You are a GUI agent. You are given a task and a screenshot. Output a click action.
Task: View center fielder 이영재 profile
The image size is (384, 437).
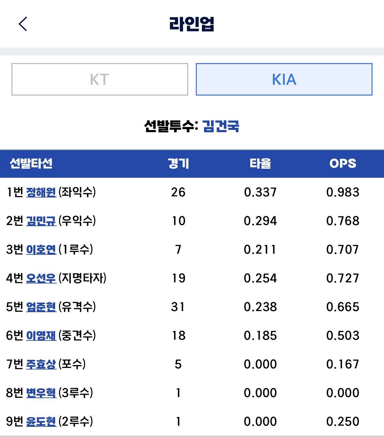[41, 336]
